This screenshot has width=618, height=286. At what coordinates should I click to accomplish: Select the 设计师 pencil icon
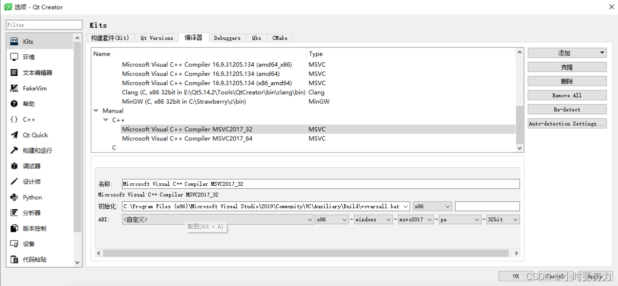click(x=14, y=182)
